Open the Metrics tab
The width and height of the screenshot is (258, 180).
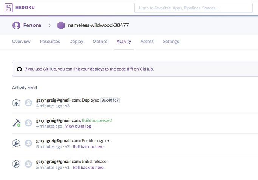click(x=100, y=42)
